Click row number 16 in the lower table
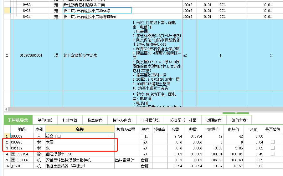The height and width of the screenshot is (176, 283). coord(7,166)
